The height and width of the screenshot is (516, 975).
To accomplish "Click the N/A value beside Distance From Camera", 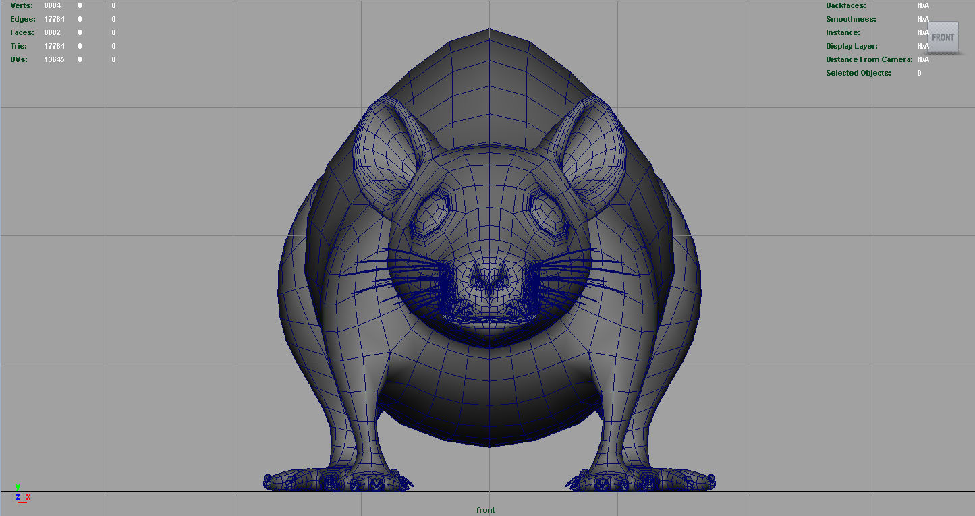I will [923, 59].
